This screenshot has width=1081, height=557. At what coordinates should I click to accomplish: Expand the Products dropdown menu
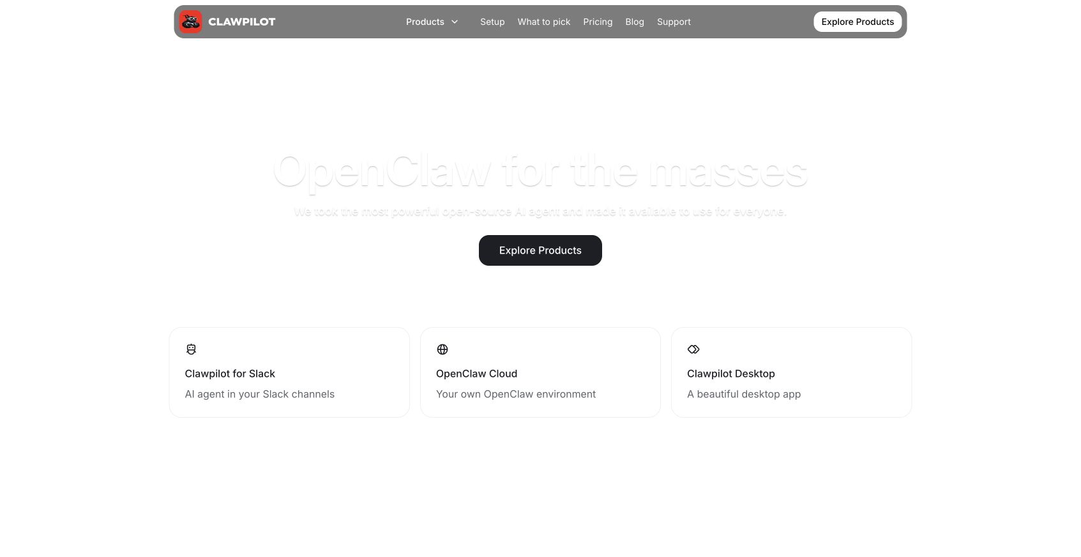432,22
